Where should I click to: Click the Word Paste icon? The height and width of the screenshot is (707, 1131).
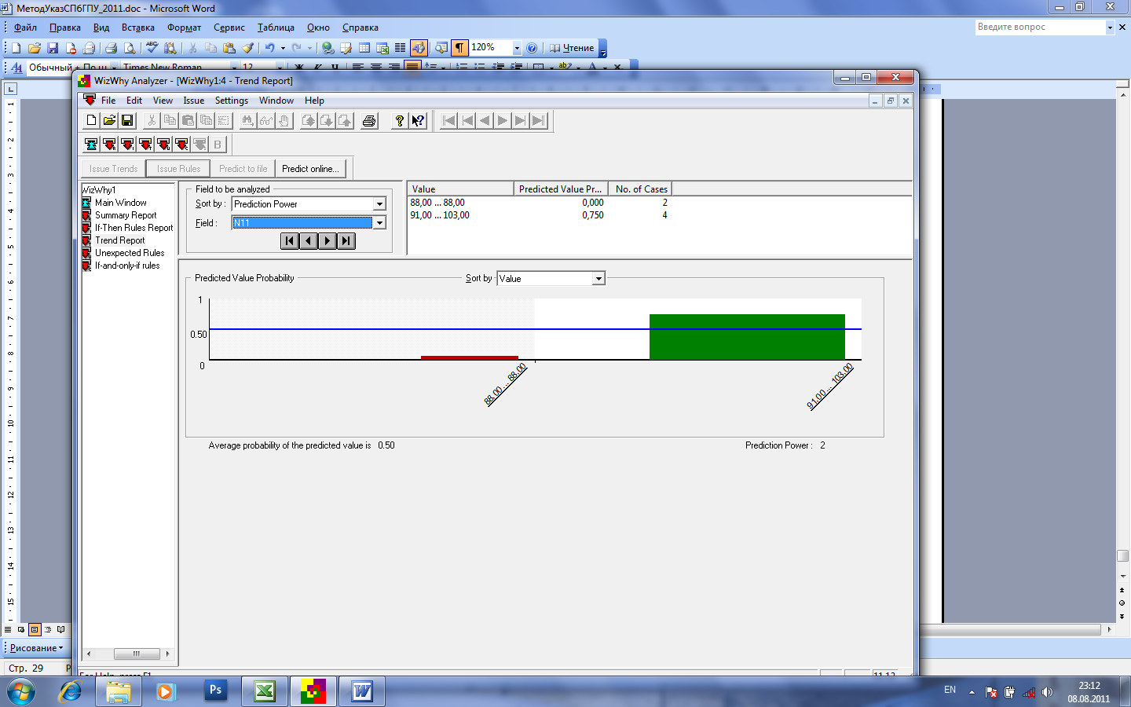(229, 48)
